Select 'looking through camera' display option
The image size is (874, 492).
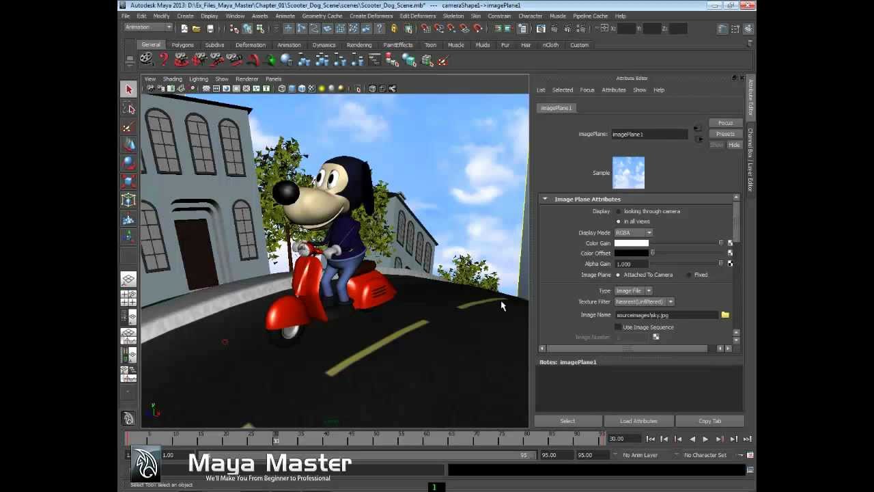coord(619,211)
